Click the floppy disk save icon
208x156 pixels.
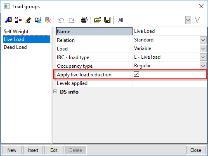(107, 20)
